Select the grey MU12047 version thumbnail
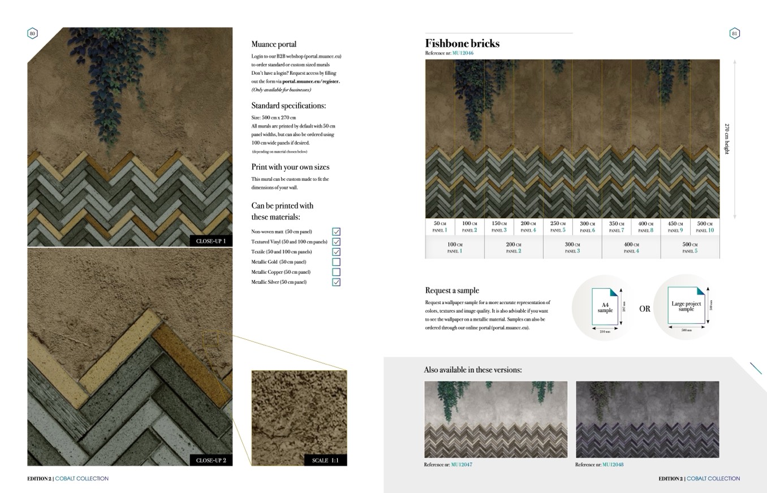 tap(495, 419)
